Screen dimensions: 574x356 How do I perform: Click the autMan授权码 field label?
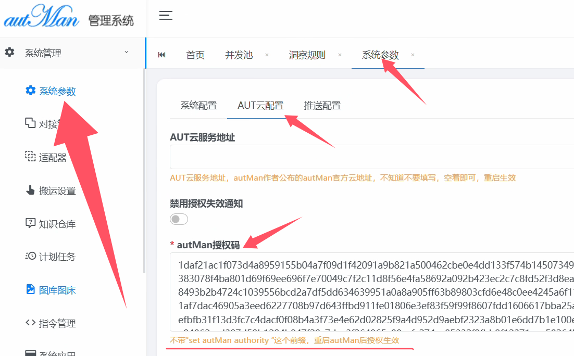208,245
